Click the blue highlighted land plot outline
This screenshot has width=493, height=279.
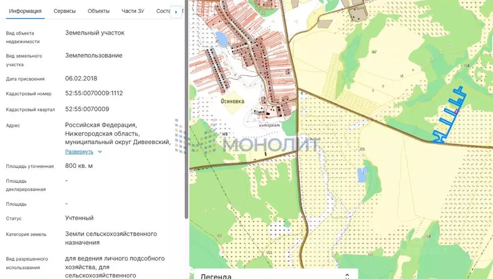449,115
